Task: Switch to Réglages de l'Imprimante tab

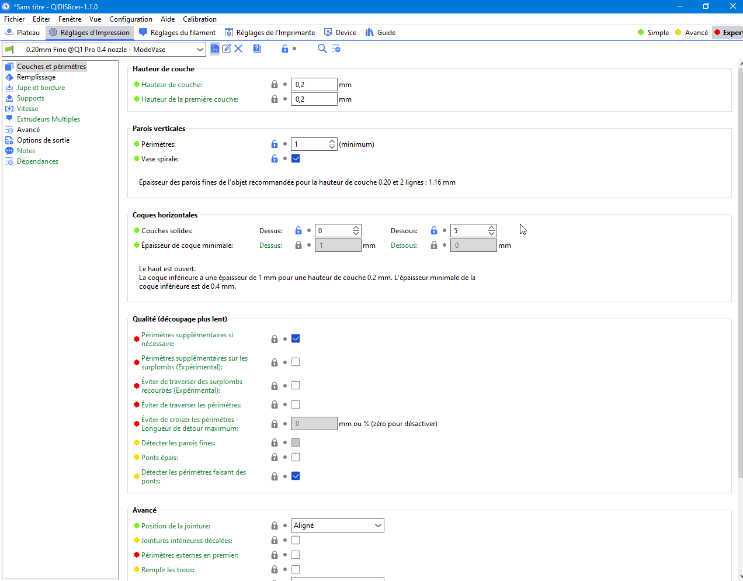Action: (x=270, y=33)
